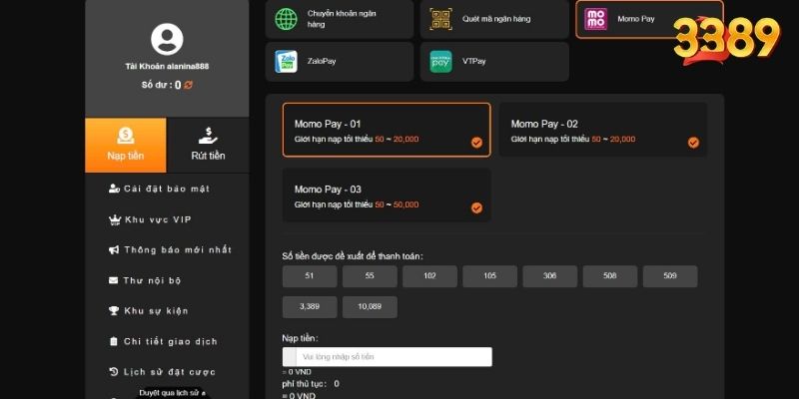Click the checkmark on Momo Pay - 01

476,143
